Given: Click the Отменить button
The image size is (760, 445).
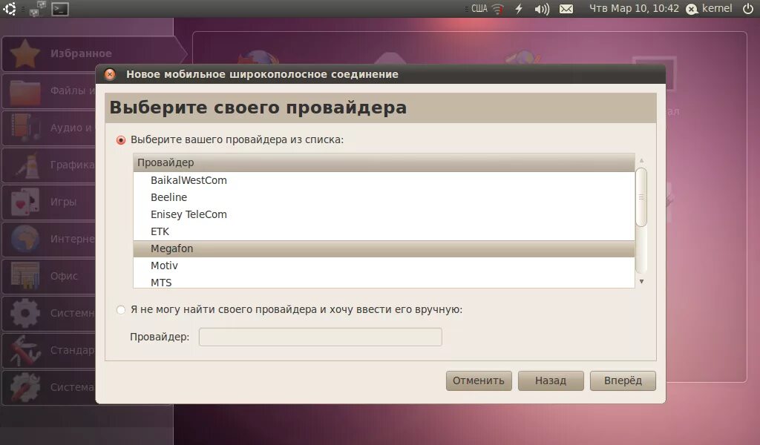Looking at the screenshot, I should 479,380.
